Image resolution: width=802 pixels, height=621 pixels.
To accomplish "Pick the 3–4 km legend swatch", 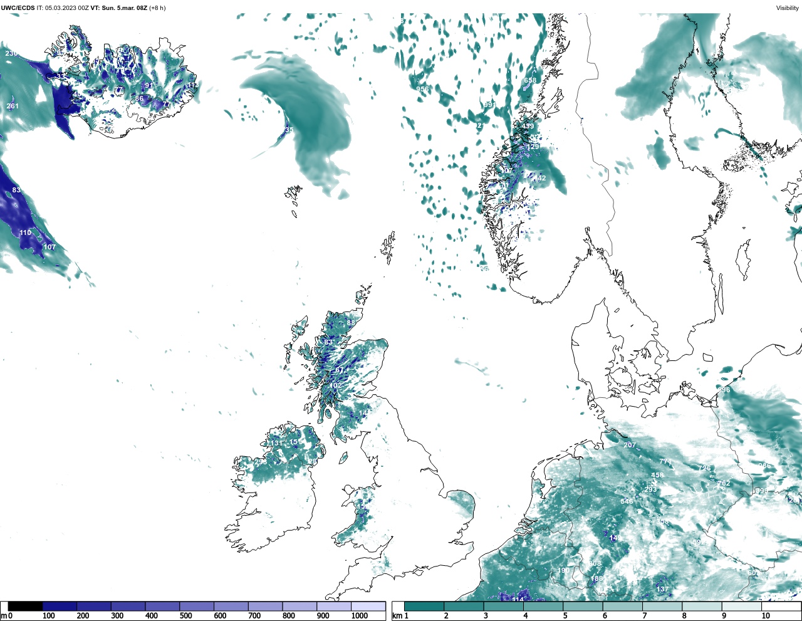I will pyautogui.click(x=504, y=607).
